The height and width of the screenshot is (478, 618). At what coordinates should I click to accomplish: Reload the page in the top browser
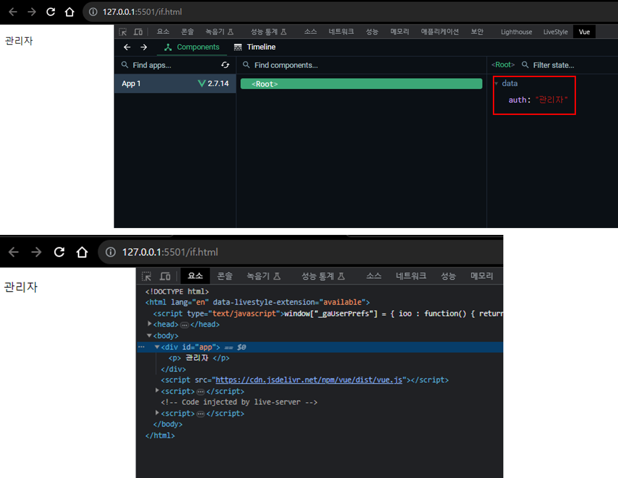tap(51, 12)
